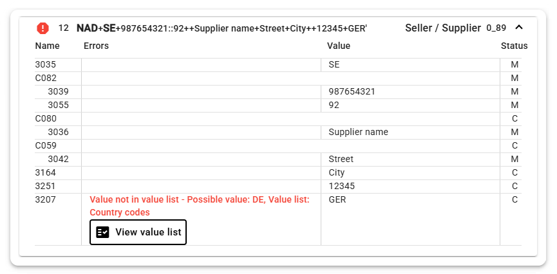Click the red value list error message
The height and width of the screenshot is (274, 557).
[x=200, y=206]
